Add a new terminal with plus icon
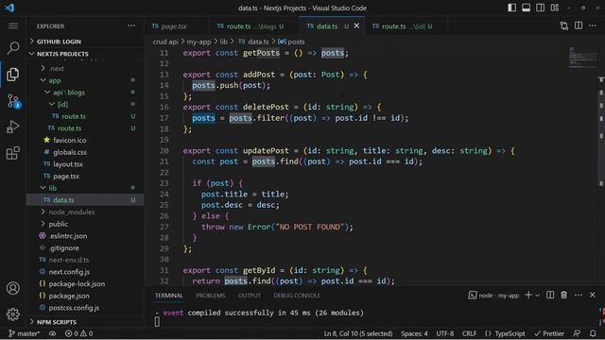Screen dimensions: 605x340 pyautogui.click(x=528, y=295)
